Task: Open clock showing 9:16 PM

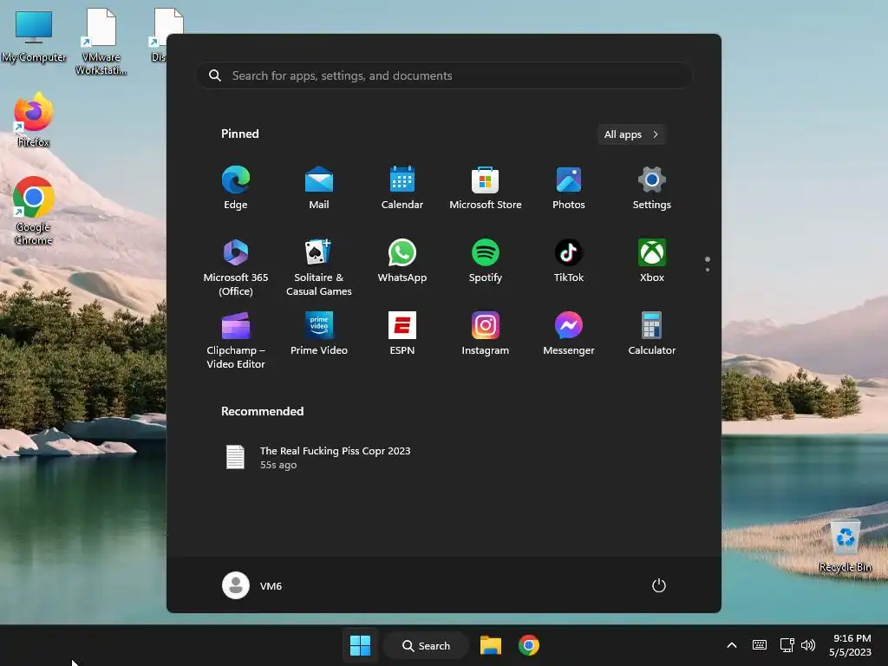Action: coord(850,645)
